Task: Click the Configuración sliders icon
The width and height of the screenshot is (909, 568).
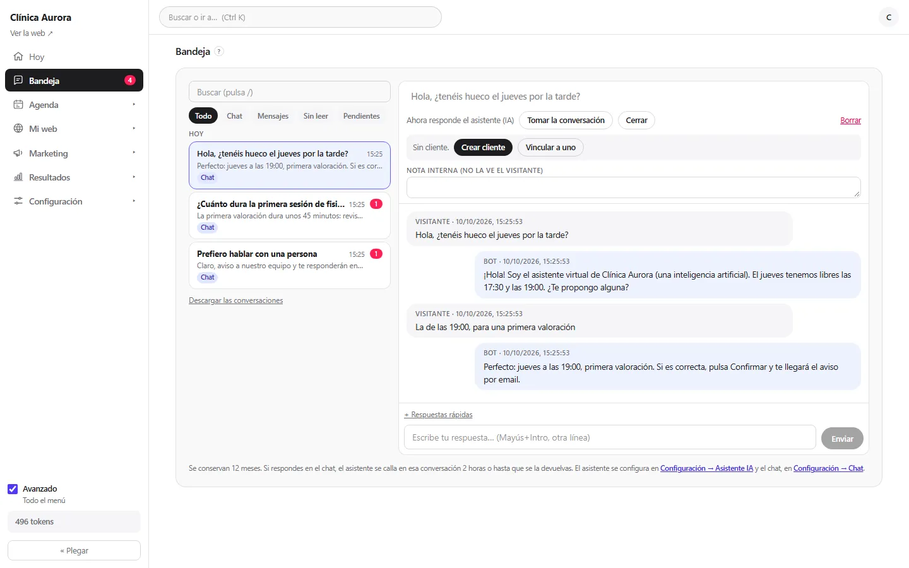Action: 18,201
